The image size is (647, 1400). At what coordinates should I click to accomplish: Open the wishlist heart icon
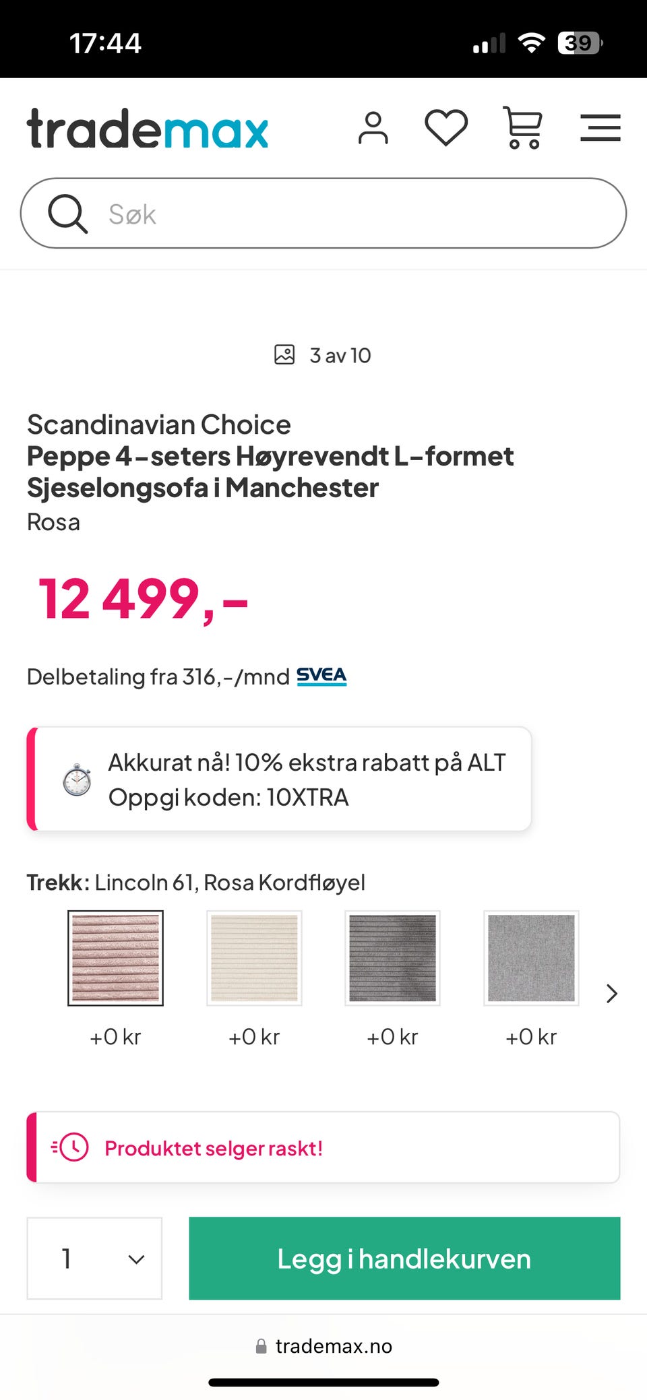446,127
